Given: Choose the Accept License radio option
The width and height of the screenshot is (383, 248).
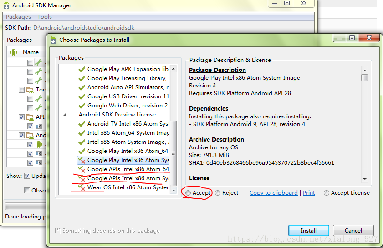Looking at the screenshot, I should [327, 193].
